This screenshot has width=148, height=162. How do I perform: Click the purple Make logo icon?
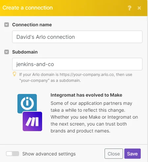[x=32, y=121]
